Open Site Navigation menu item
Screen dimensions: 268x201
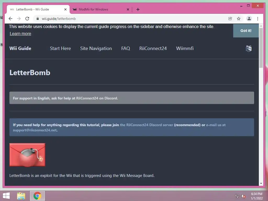point(96,48)
